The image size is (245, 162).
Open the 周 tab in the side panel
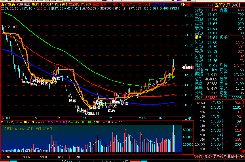[214, 157]
